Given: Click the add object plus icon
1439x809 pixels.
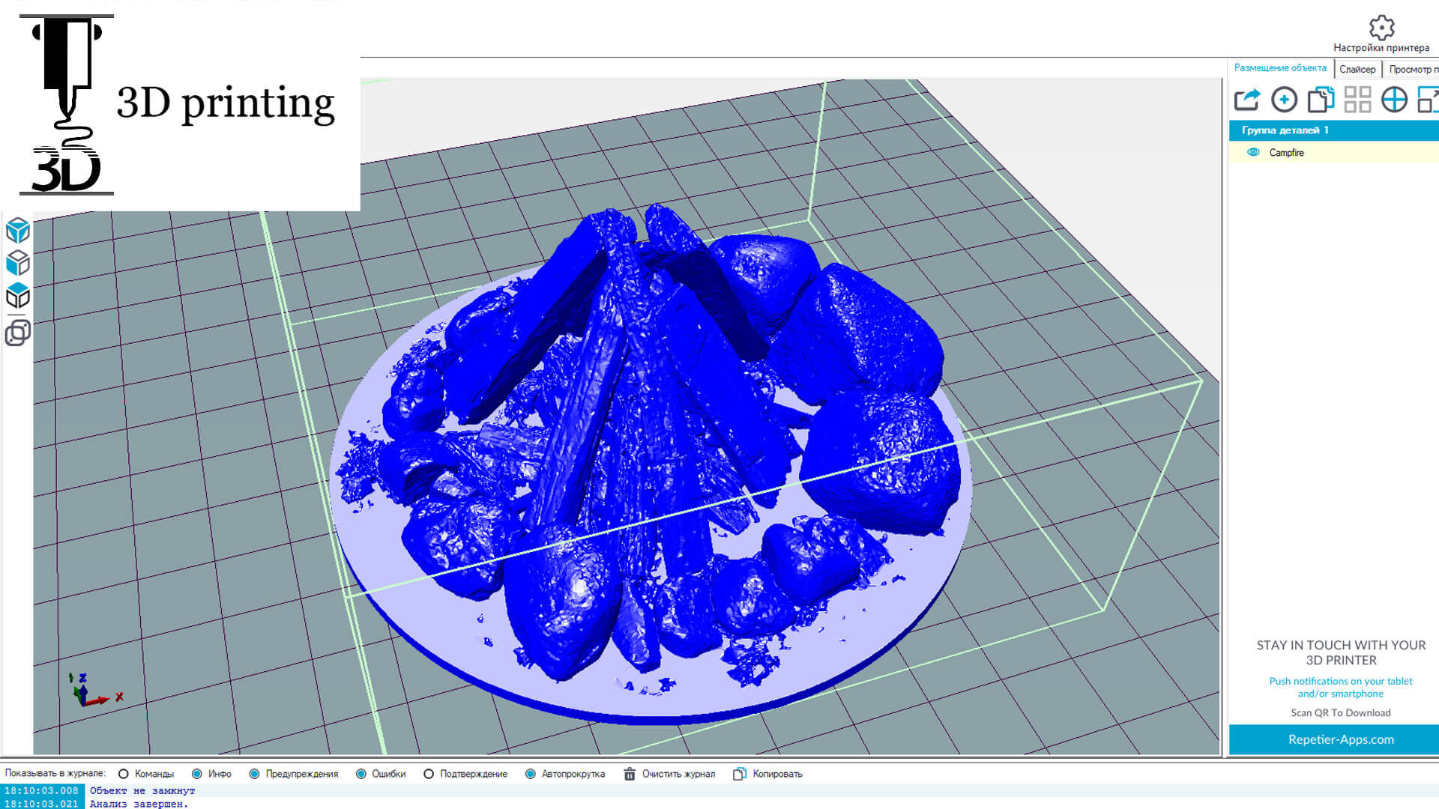Looking at the screenshot, I should click(x=1284, y=100).
